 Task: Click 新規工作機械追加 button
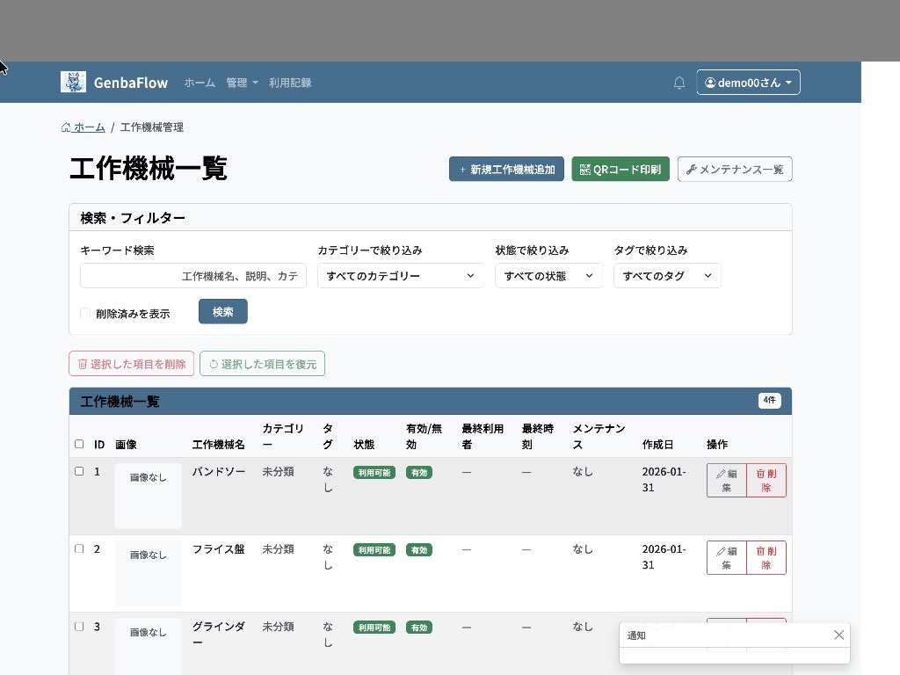pyautogui.click(x=506, y=170)
